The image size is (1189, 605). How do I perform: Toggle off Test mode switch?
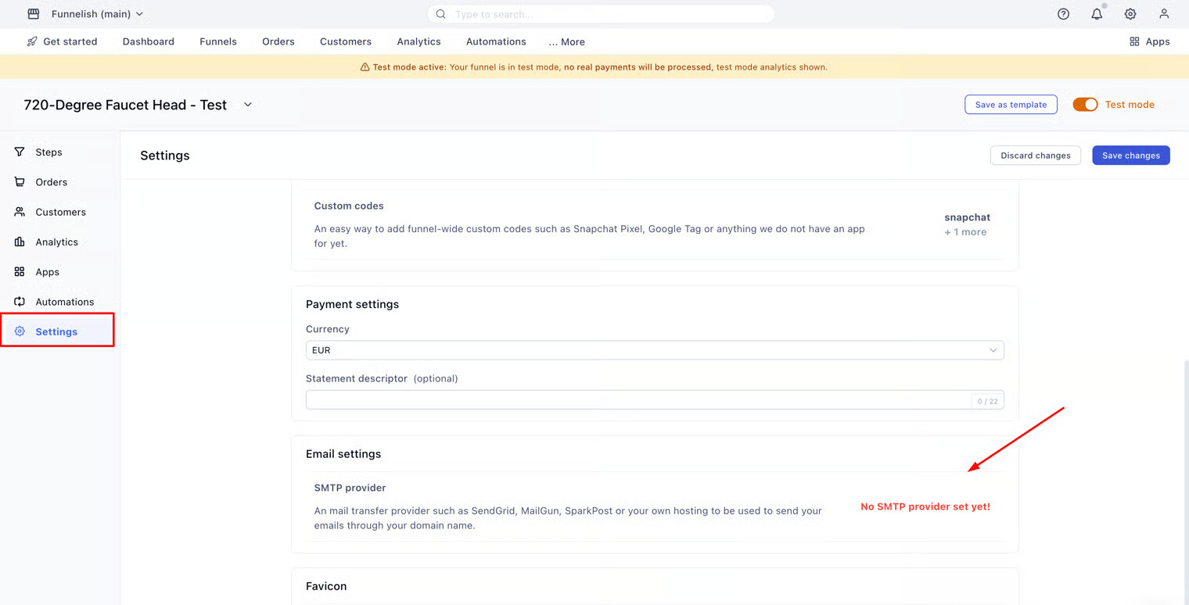point(1085,105)
